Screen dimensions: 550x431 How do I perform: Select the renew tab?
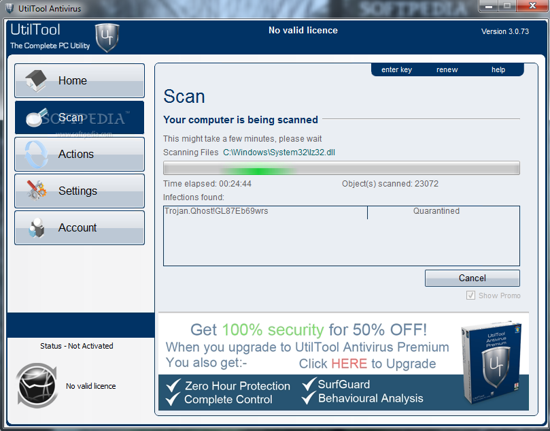447,69
